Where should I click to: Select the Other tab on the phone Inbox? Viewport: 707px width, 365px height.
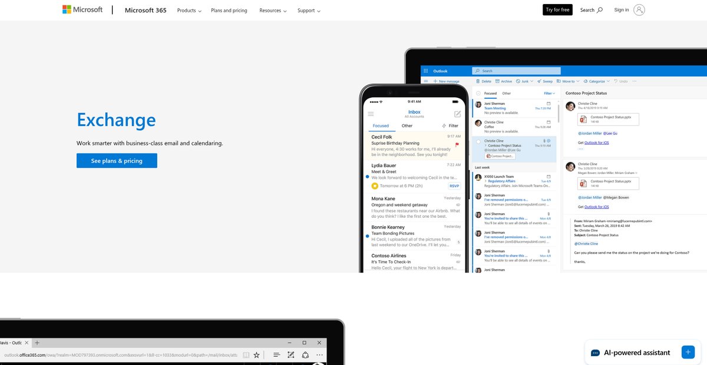click(407, 125)
